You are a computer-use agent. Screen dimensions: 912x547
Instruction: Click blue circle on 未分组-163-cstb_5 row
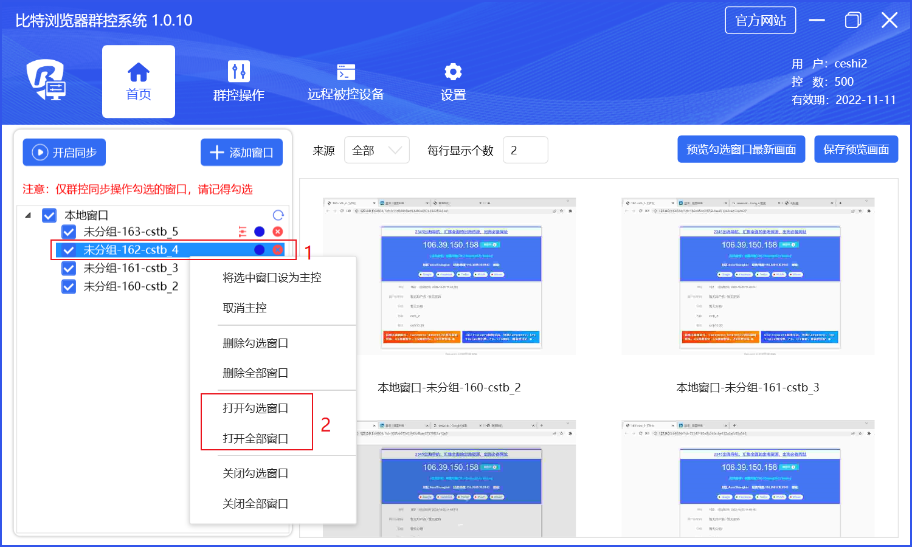tap(260, 232)
